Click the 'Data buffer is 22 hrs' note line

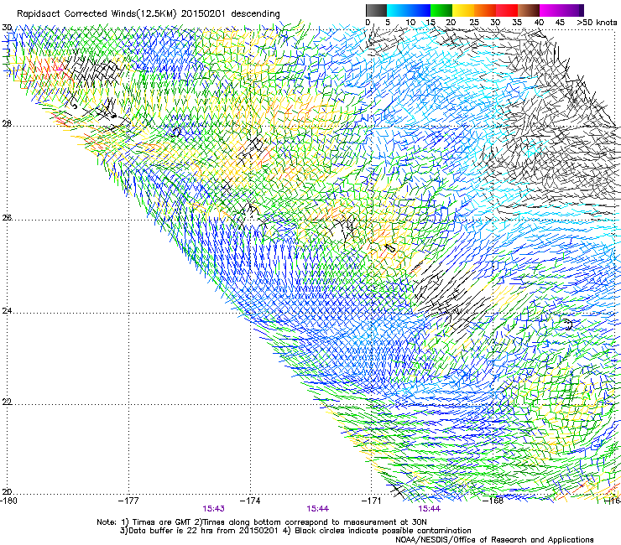point(295,531)
